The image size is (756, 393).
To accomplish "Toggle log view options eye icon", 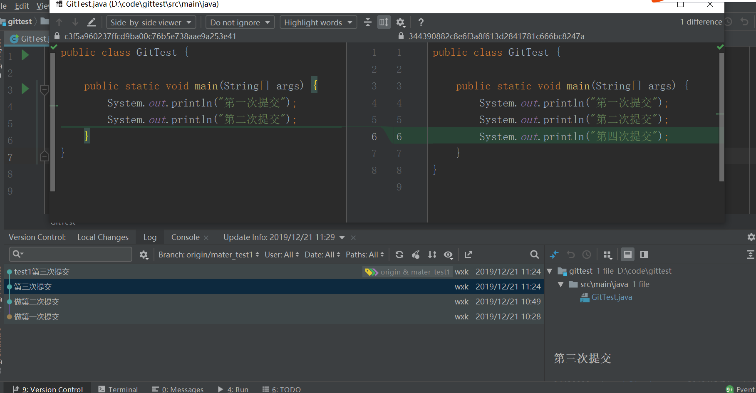I will click(448, 255).
